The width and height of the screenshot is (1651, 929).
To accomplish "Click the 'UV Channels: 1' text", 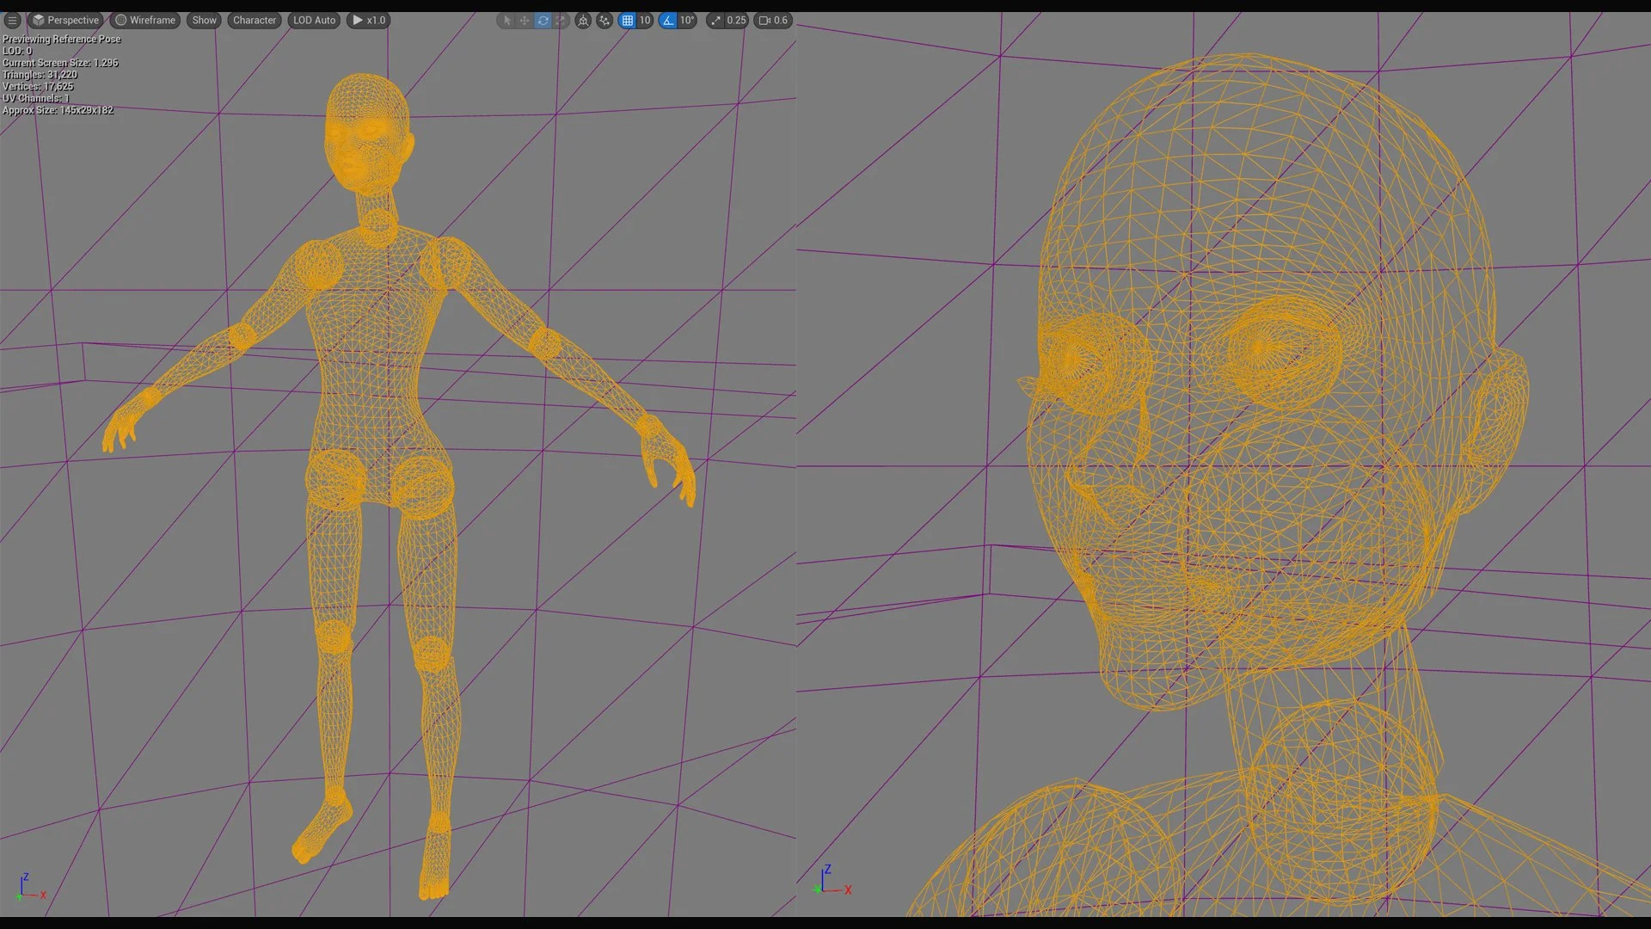I will [x=36, y=98].
